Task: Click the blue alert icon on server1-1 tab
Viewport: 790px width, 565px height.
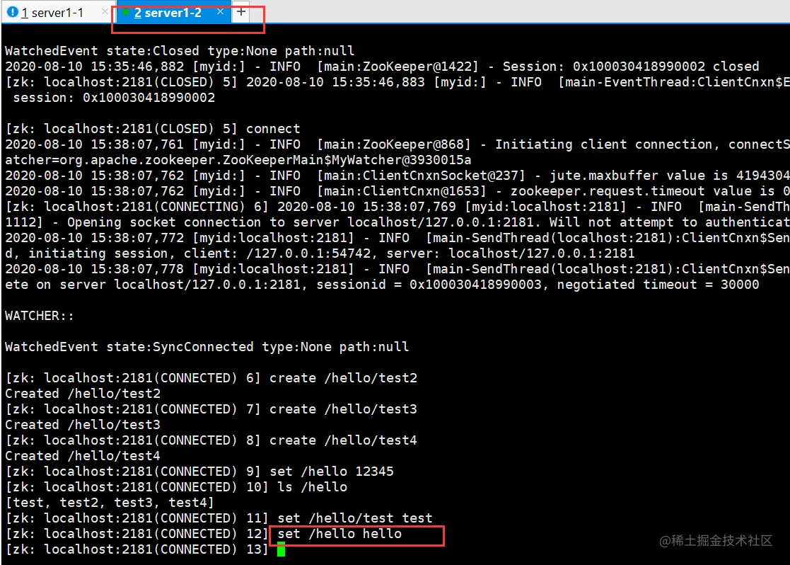Action: point(13,12)
